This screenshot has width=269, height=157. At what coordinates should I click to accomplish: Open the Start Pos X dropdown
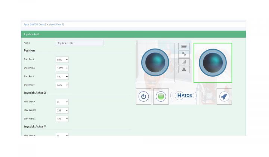click(x=62, y=60)
